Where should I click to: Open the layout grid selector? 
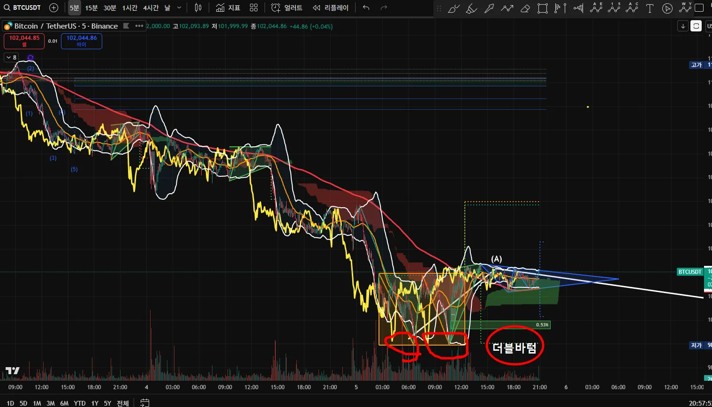coord(254,8)
